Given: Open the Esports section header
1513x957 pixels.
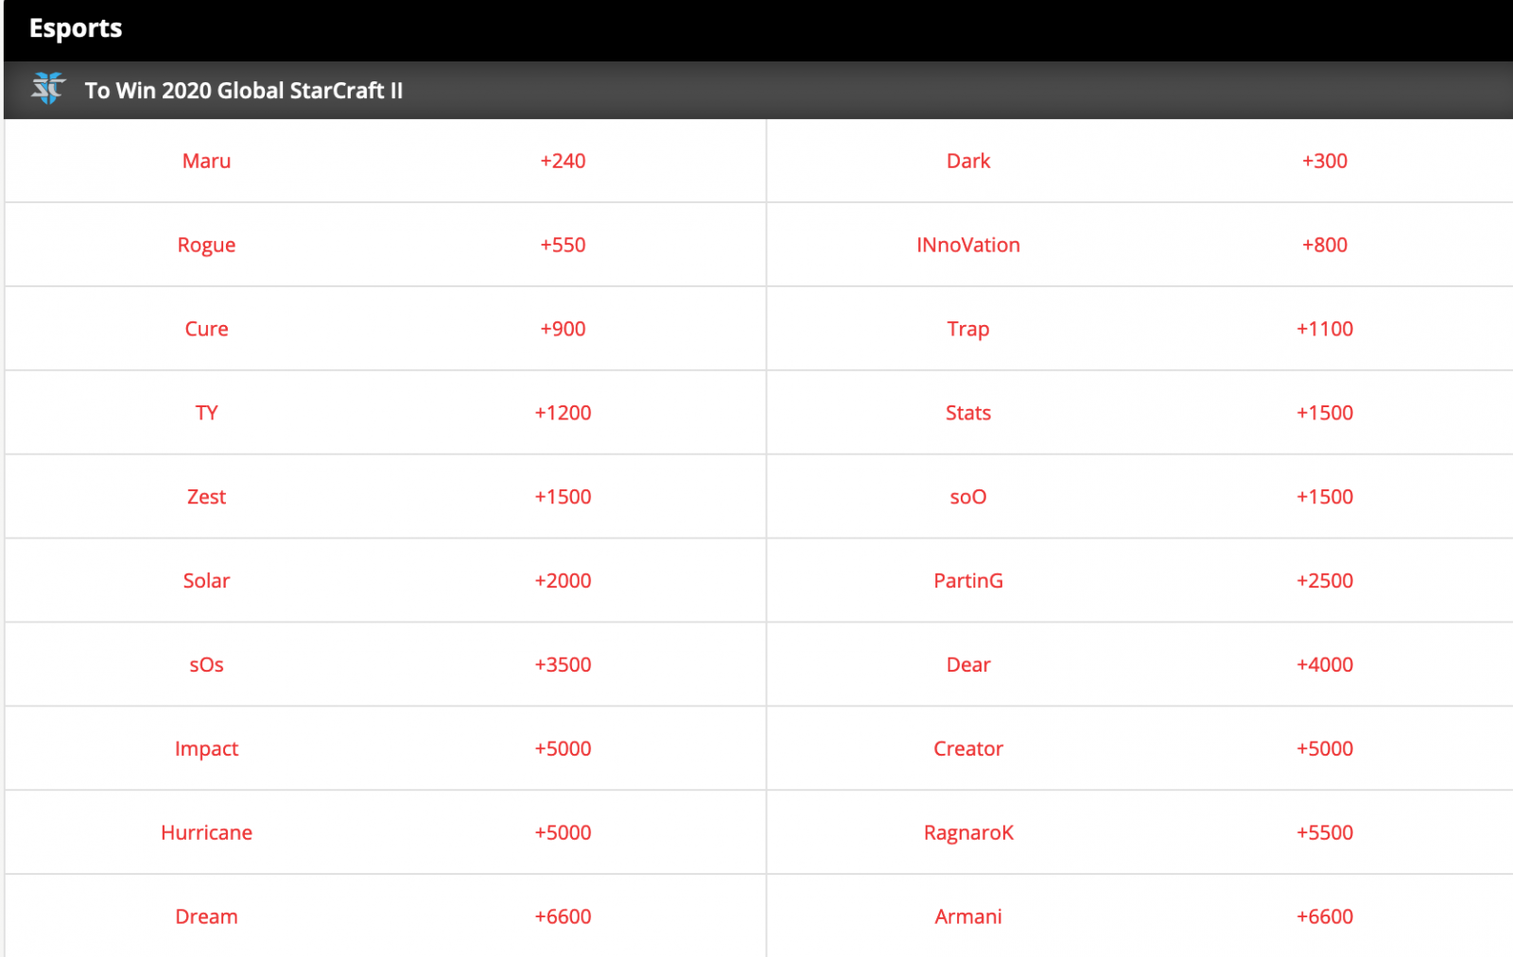Looking at the screenshot, I should coord(76,28).
